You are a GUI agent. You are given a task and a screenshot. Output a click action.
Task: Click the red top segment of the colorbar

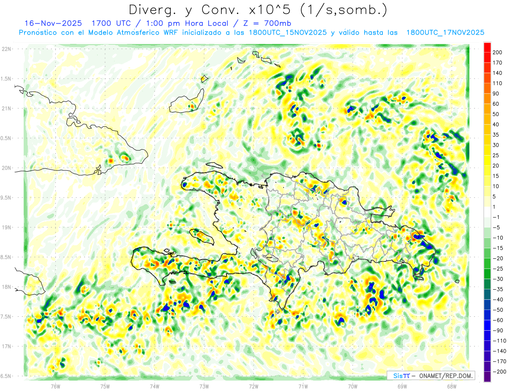488,47
